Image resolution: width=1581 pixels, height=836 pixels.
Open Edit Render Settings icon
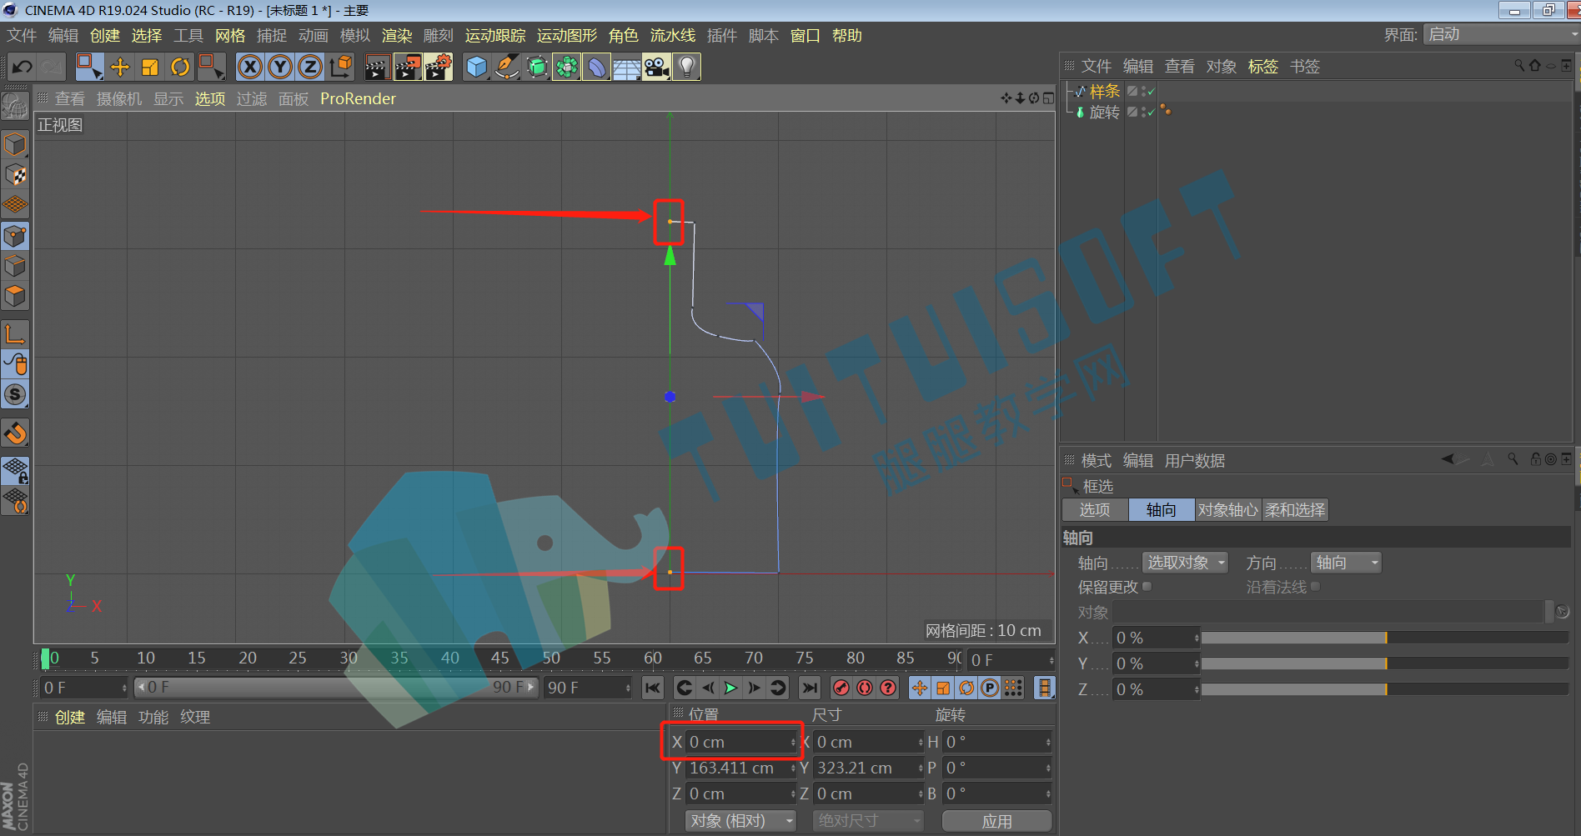[437, 67]
